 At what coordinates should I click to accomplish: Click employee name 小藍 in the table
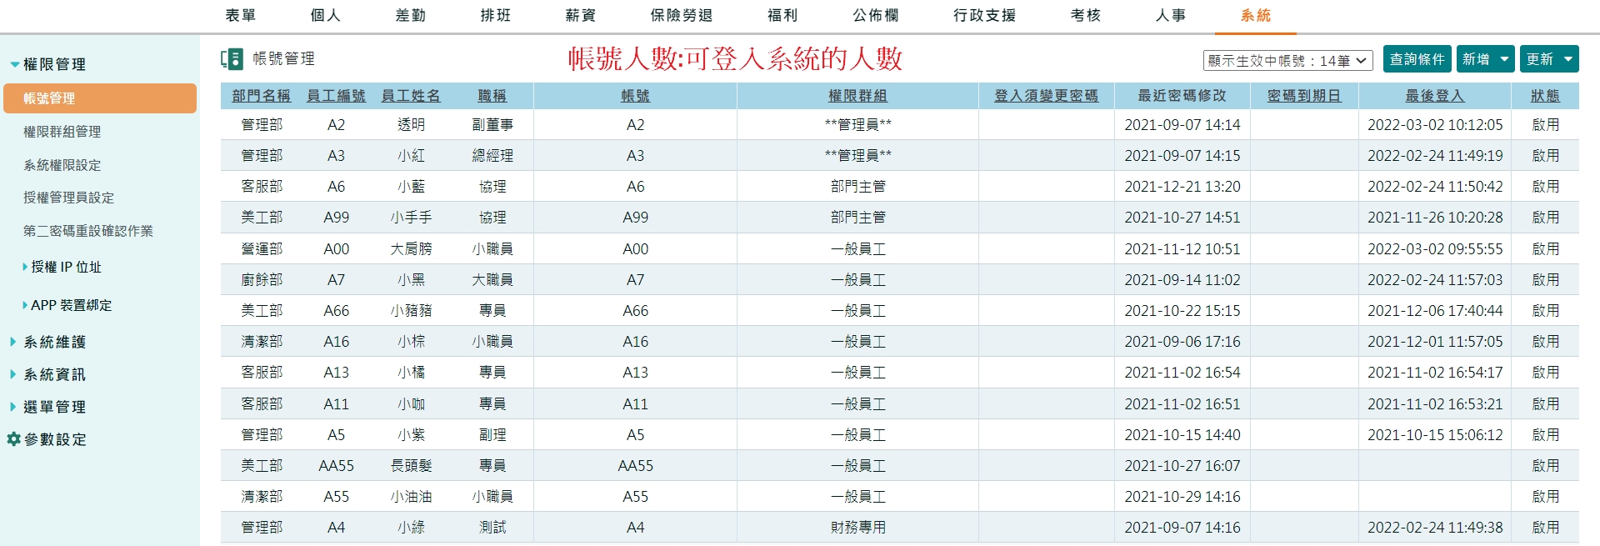point(411,187)
